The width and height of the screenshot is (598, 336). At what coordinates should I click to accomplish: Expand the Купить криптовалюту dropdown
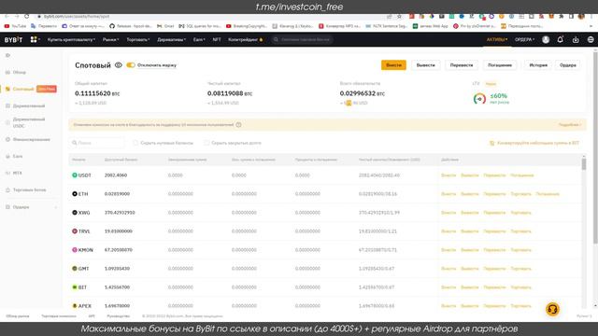[x=71, y=39]
